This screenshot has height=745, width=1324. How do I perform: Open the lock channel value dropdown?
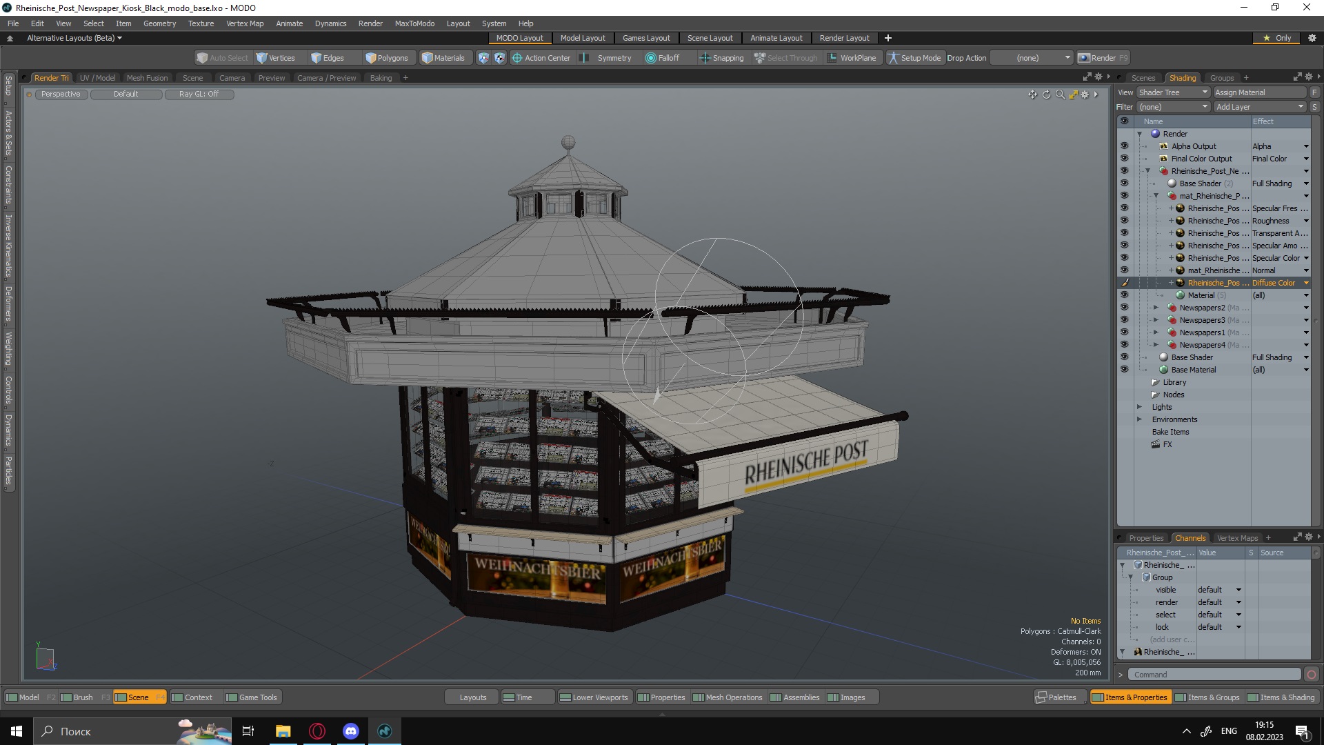1219,627
